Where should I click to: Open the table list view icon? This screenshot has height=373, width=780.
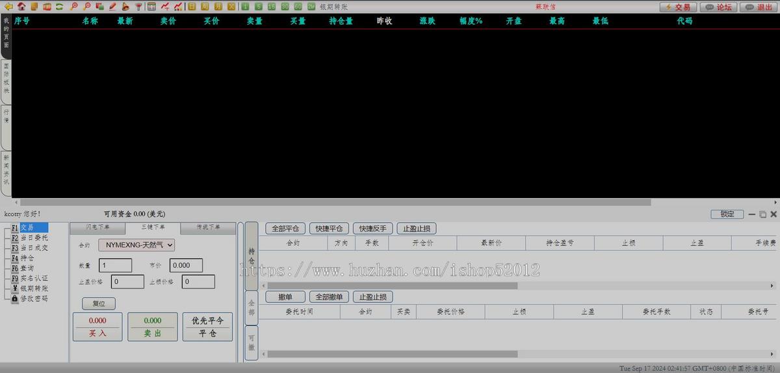[x=151, y=6]
